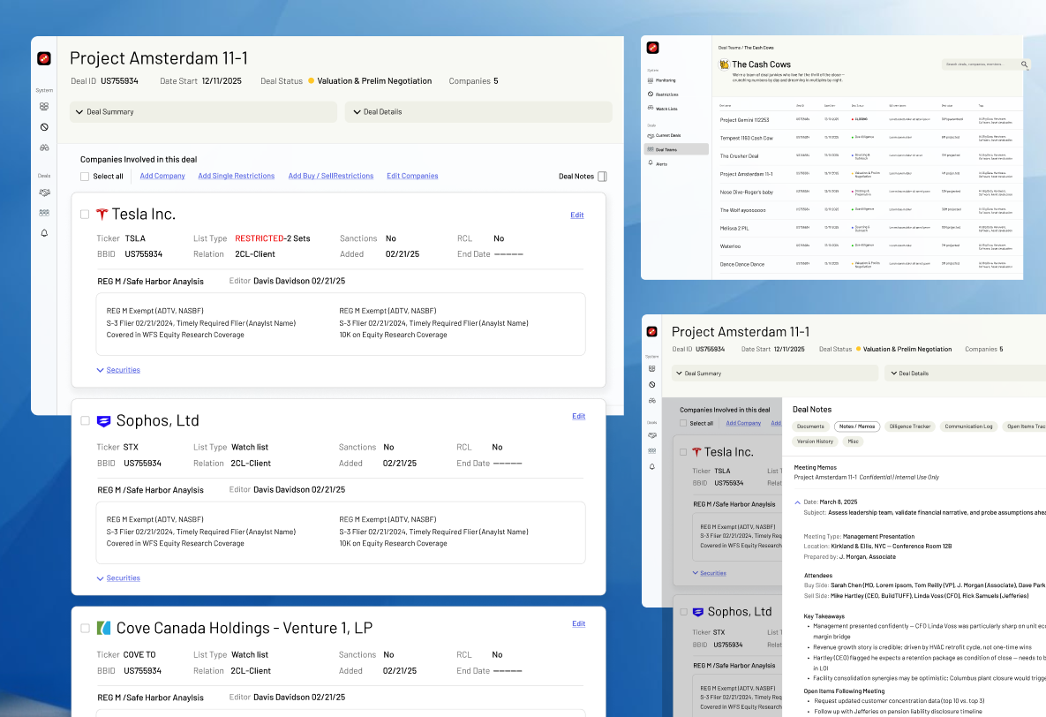The image size is (1046, 717).
Task: Open Deal Teams people icon in main sidebar
Action: [44, 213]
